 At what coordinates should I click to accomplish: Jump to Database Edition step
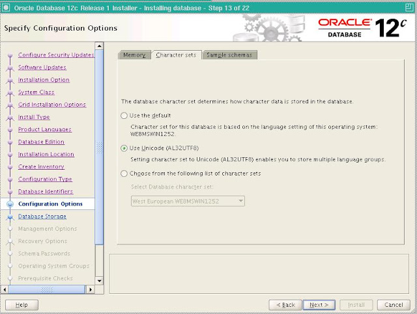(x=41, y=142)
